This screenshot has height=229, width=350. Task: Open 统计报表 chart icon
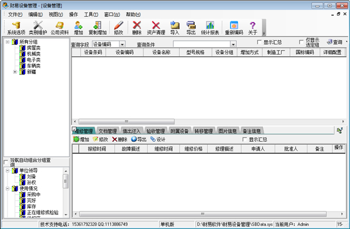click(x=210, y=28)
